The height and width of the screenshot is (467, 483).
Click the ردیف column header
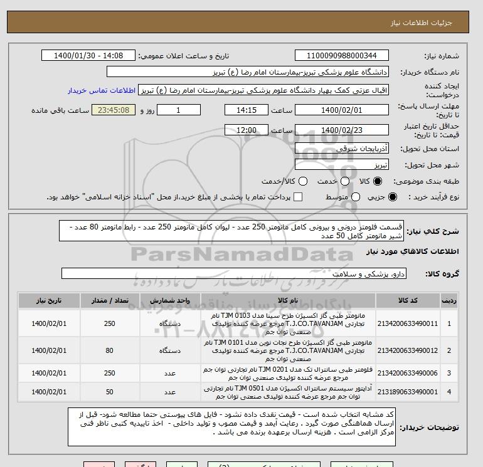pyautogui.click(x=449, y=300)
